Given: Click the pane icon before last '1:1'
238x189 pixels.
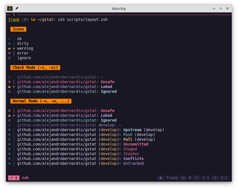Looking at the screenshot, I should click(215, 178).
